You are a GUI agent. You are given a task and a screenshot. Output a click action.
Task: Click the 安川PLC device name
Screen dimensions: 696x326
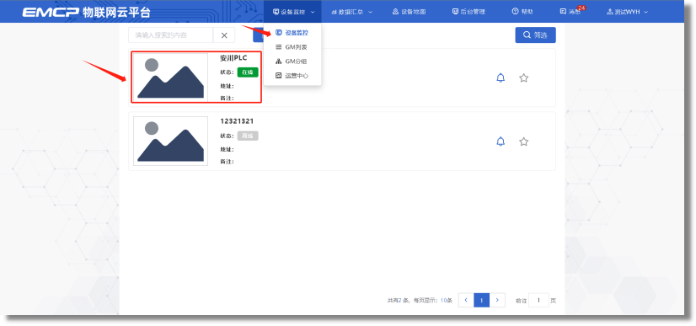pos(233,57)
